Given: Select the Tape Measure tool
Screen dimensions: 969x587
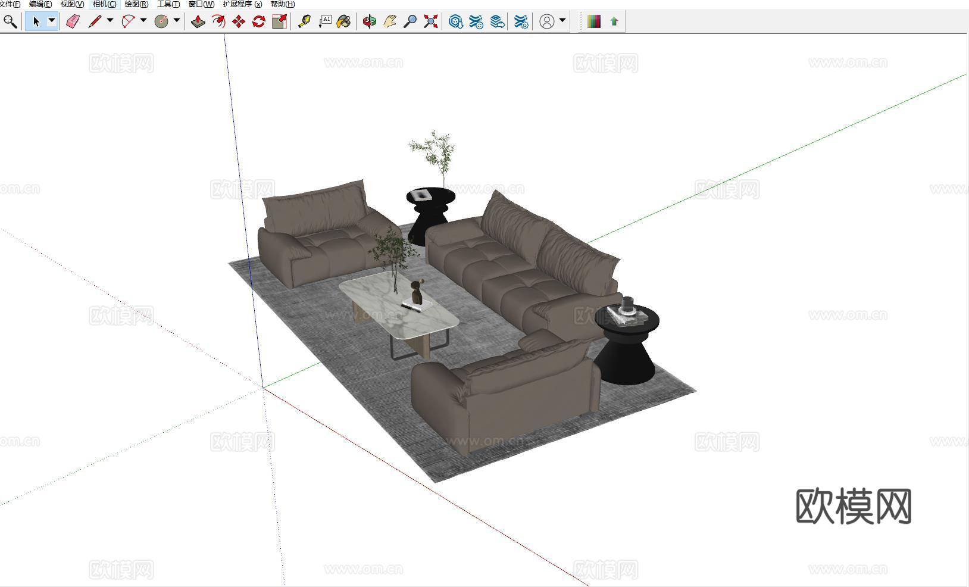Looking at the screenshot, I should tap(304, 22).
